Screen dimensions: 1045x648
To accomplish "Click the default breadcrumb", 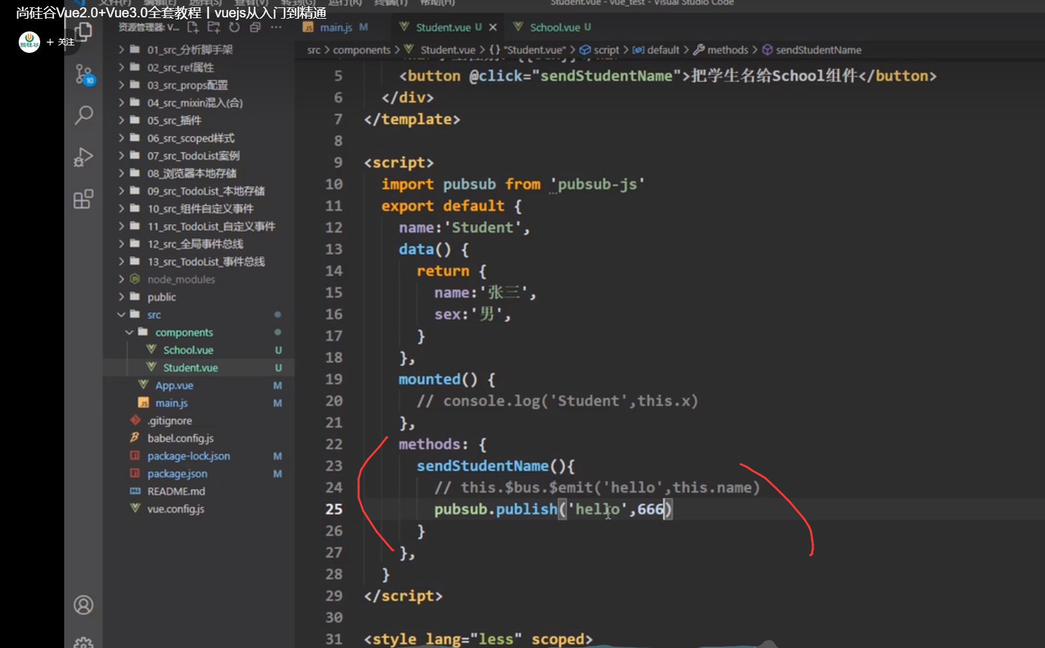I will [x=656, y=50].
